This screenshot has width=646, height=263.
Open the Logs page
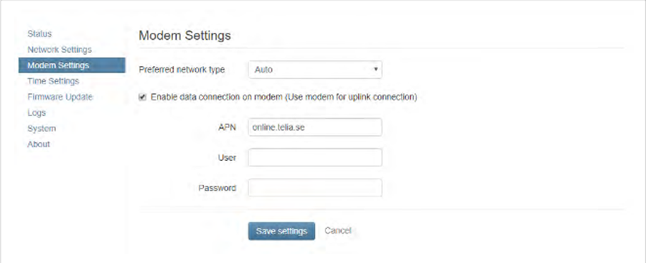[36, 113]
